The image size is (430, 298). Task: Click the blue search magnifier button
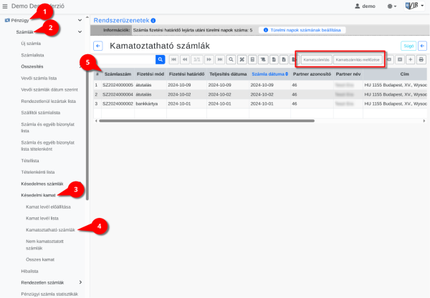click(161, 59)
